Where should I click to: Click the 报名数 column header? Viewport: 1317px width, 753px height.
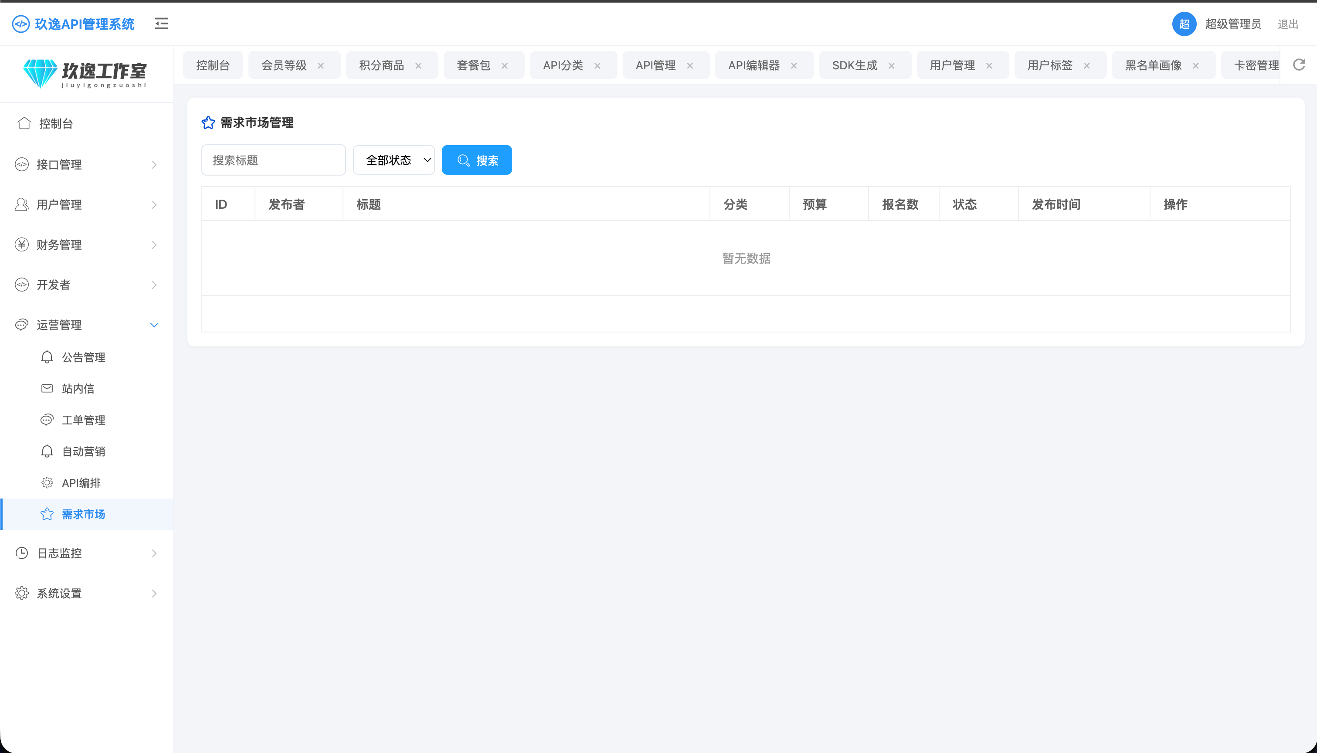click(899, 204)
